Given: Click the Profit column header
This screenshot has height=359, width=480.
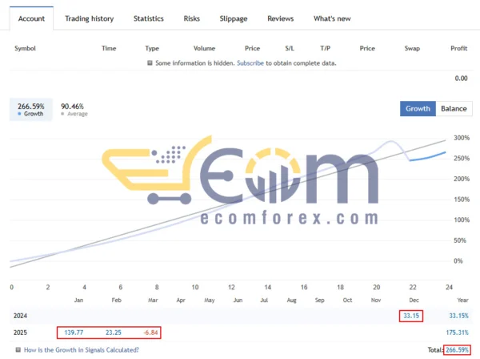Looking at the screenshot, I should tap(458, 48).
